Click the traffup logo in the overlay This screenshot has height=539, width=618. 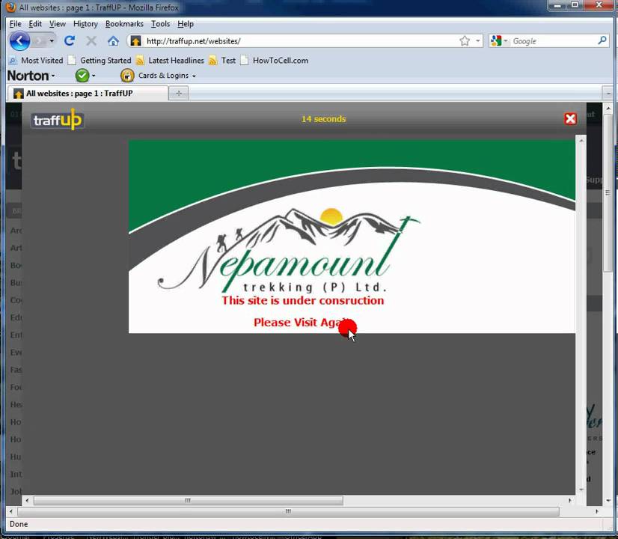58,120
